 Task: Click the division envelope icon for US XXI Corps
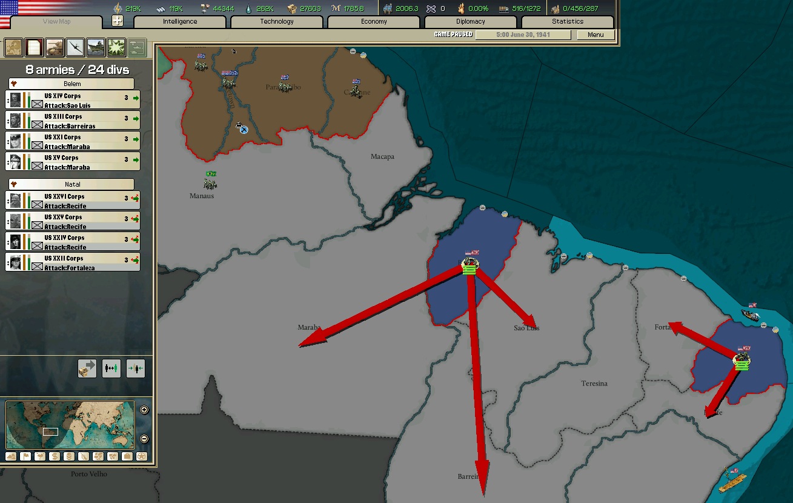38,145
